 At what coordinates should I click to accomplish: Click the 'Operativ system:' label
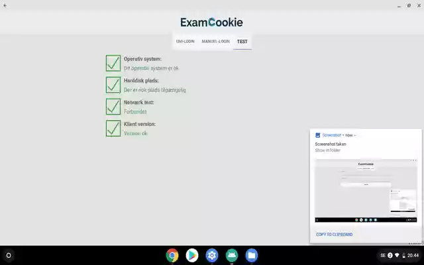(x=142, y=59)
